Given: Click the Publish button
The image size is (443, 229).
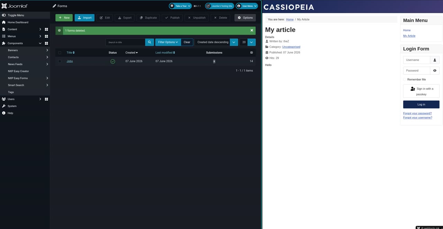Looking at the screenshot, I should tap(172, 18).
